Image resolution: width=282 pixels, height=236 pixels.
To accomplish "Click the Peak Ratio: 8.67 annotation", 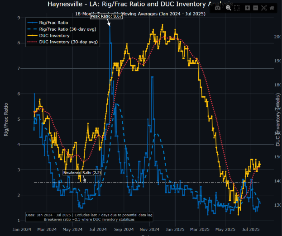I will [105, 16].
